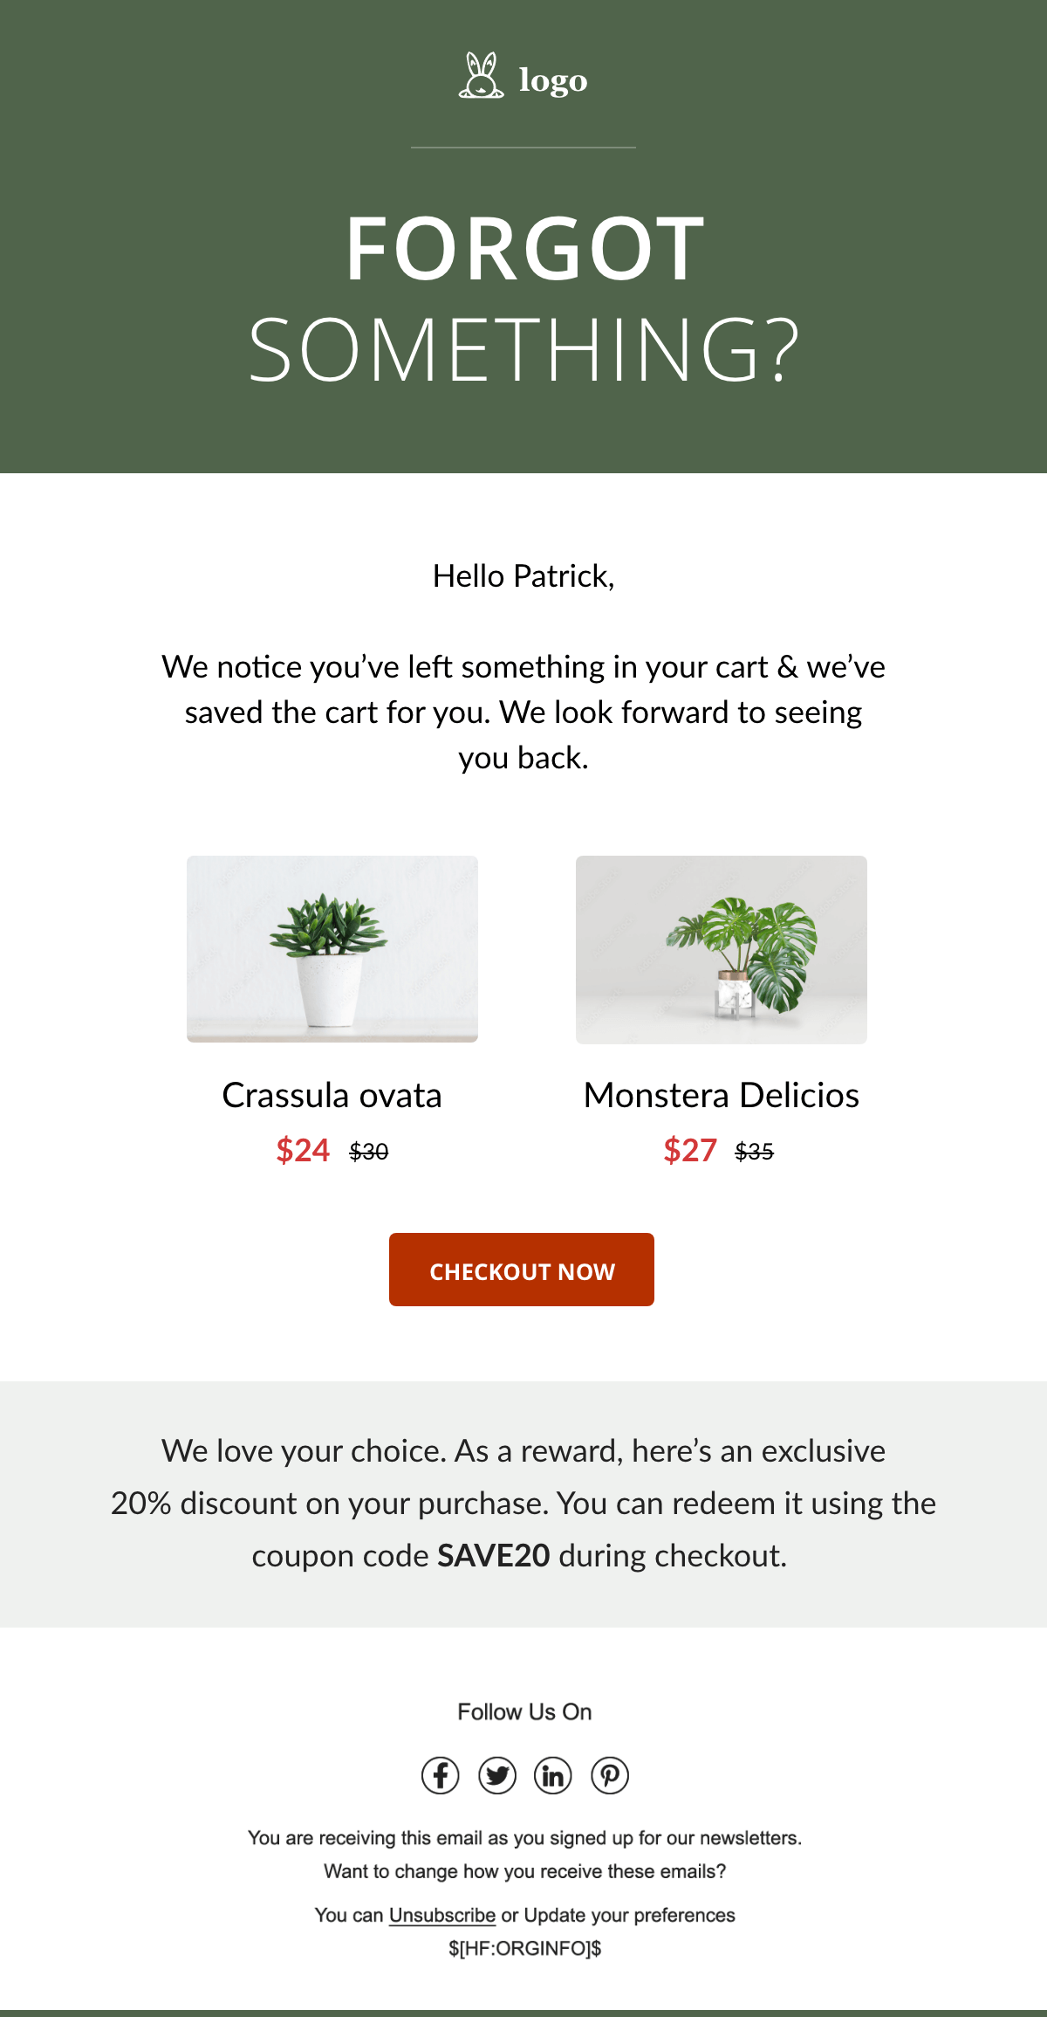Click the Forgot Something headline

point(523,299)
